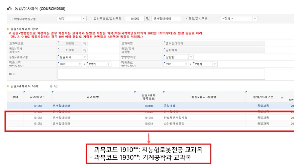
Task: Click the course name field 센서및데이터 in top filter
Action: click(x=166, y=19)
